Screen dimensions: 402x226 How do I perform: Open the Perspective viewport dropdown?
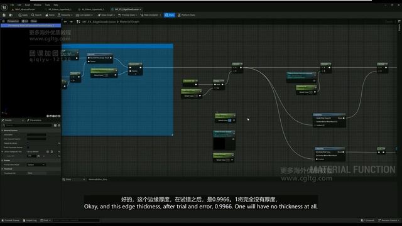click(13, 21)
